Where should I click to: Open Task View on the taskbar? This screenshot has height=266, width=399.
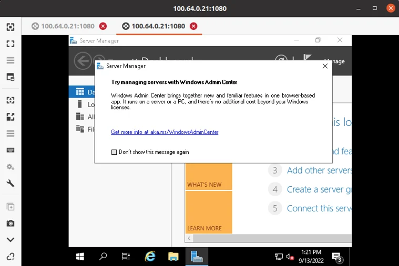(x=126, y=257)
